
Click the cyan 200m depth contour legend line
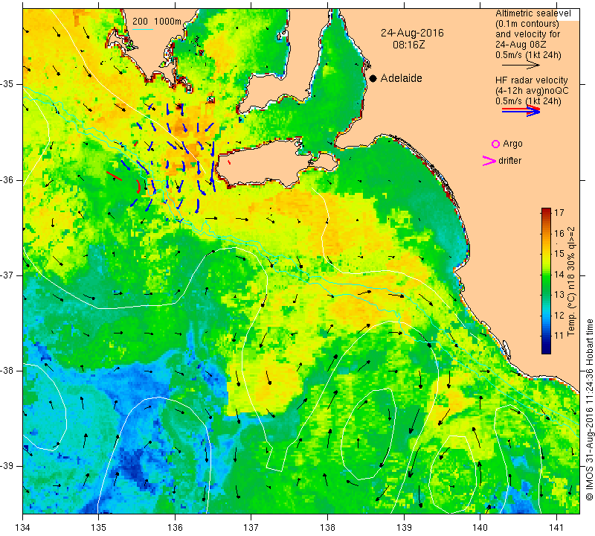tap(143, 29)
